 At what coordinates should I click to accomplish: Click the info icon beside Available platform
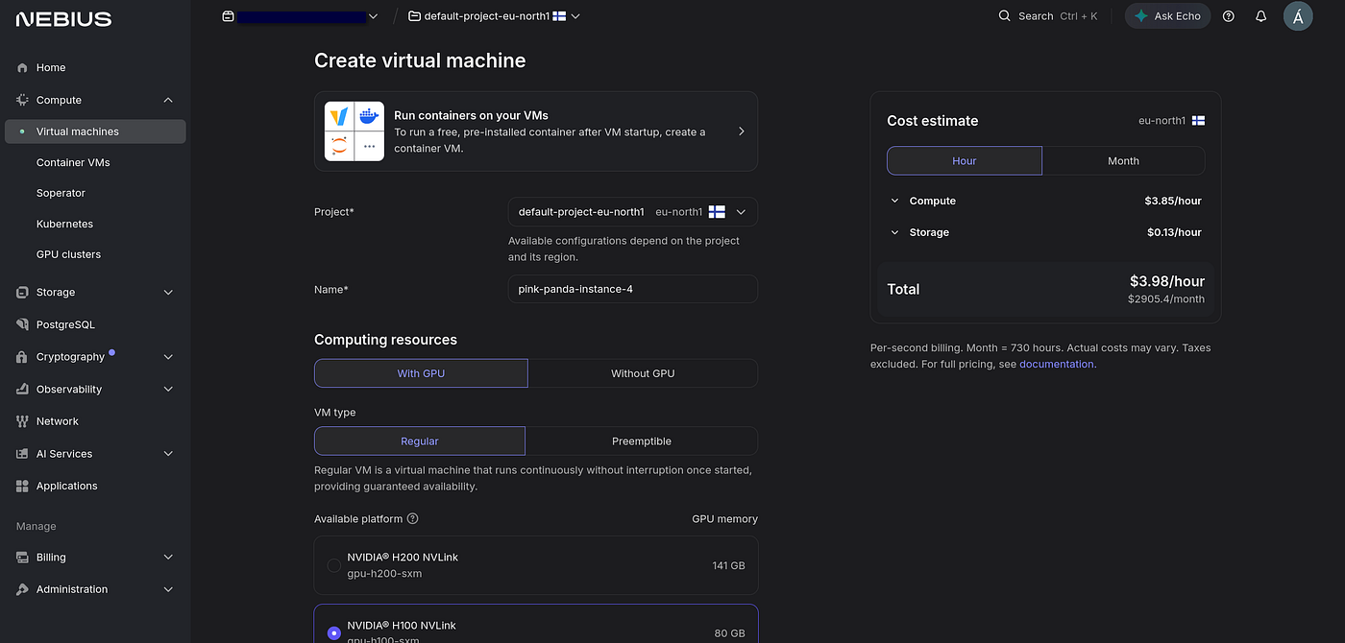tap(413, 519)
